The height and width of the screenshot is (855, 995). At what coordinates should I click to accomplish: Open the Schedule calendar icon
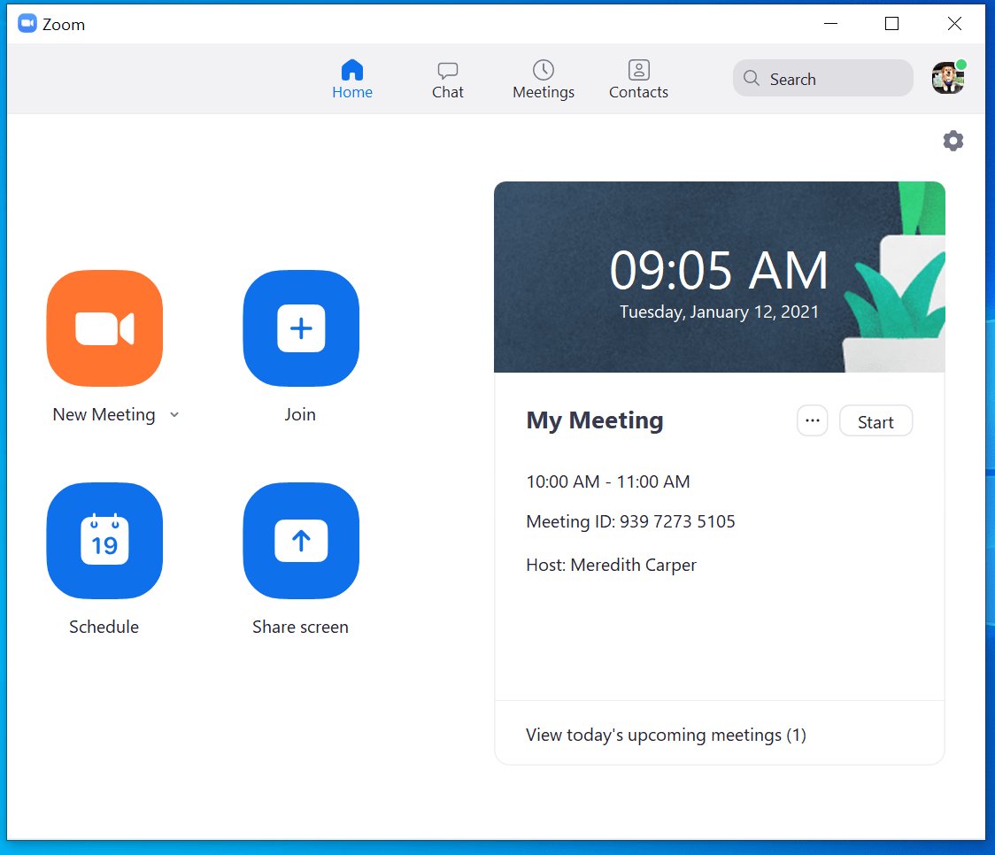(104, 541)
